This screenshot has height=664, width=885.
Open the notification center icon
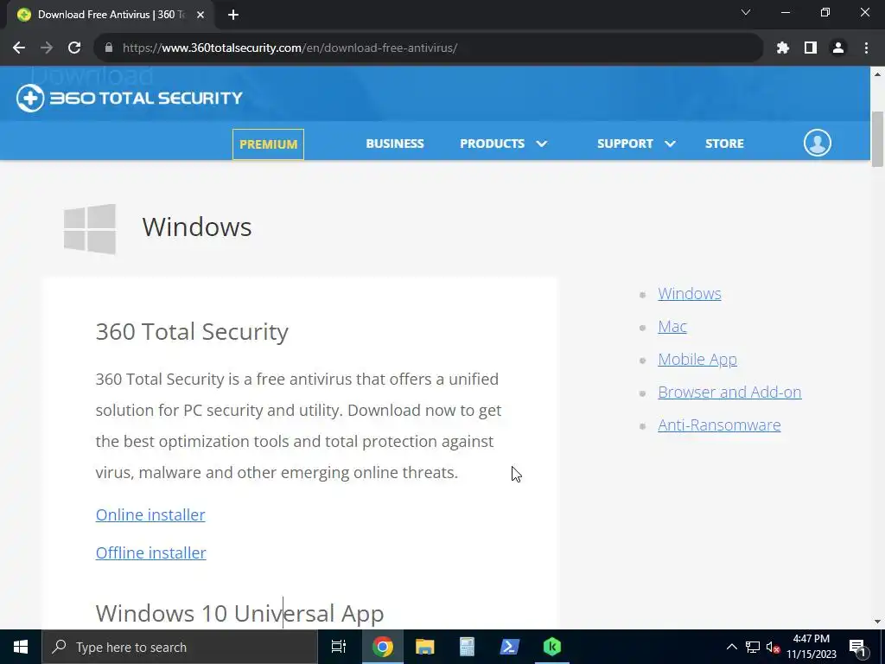click(857, 647)
